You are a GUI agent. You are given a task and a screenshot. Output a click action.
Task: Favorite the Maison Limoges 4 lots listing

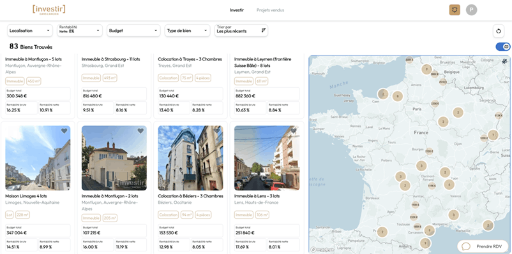point(64,131)
